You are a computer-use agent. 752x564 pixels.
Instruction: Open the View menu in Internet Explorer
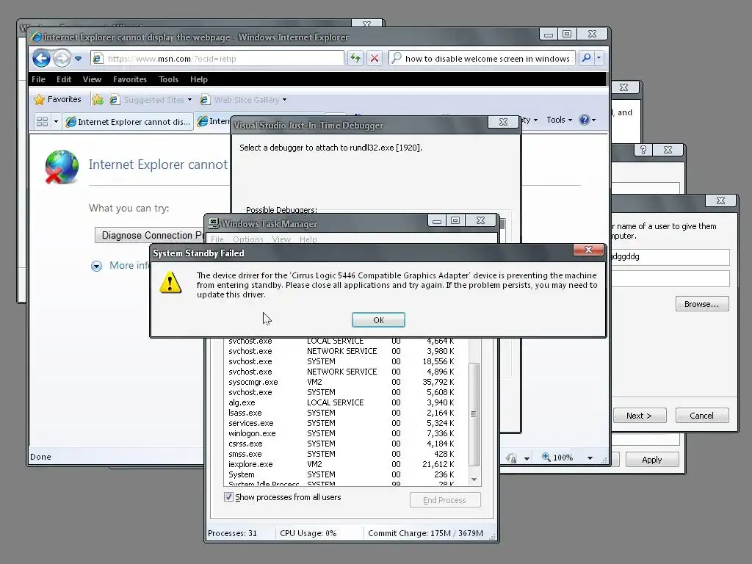(92, 79)
